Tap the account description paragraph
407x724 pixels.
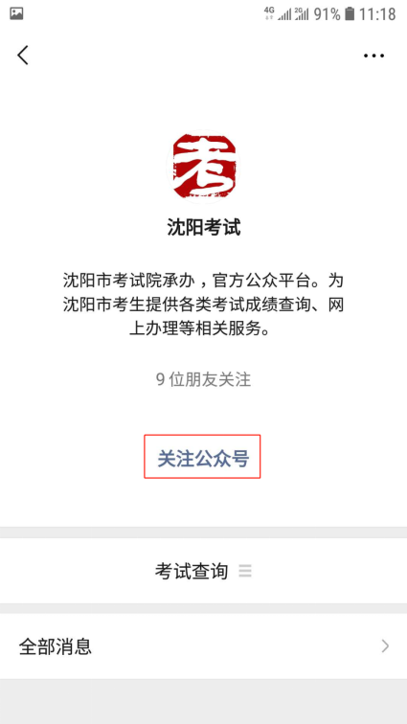pyautogui.click(x=203, y=305)
